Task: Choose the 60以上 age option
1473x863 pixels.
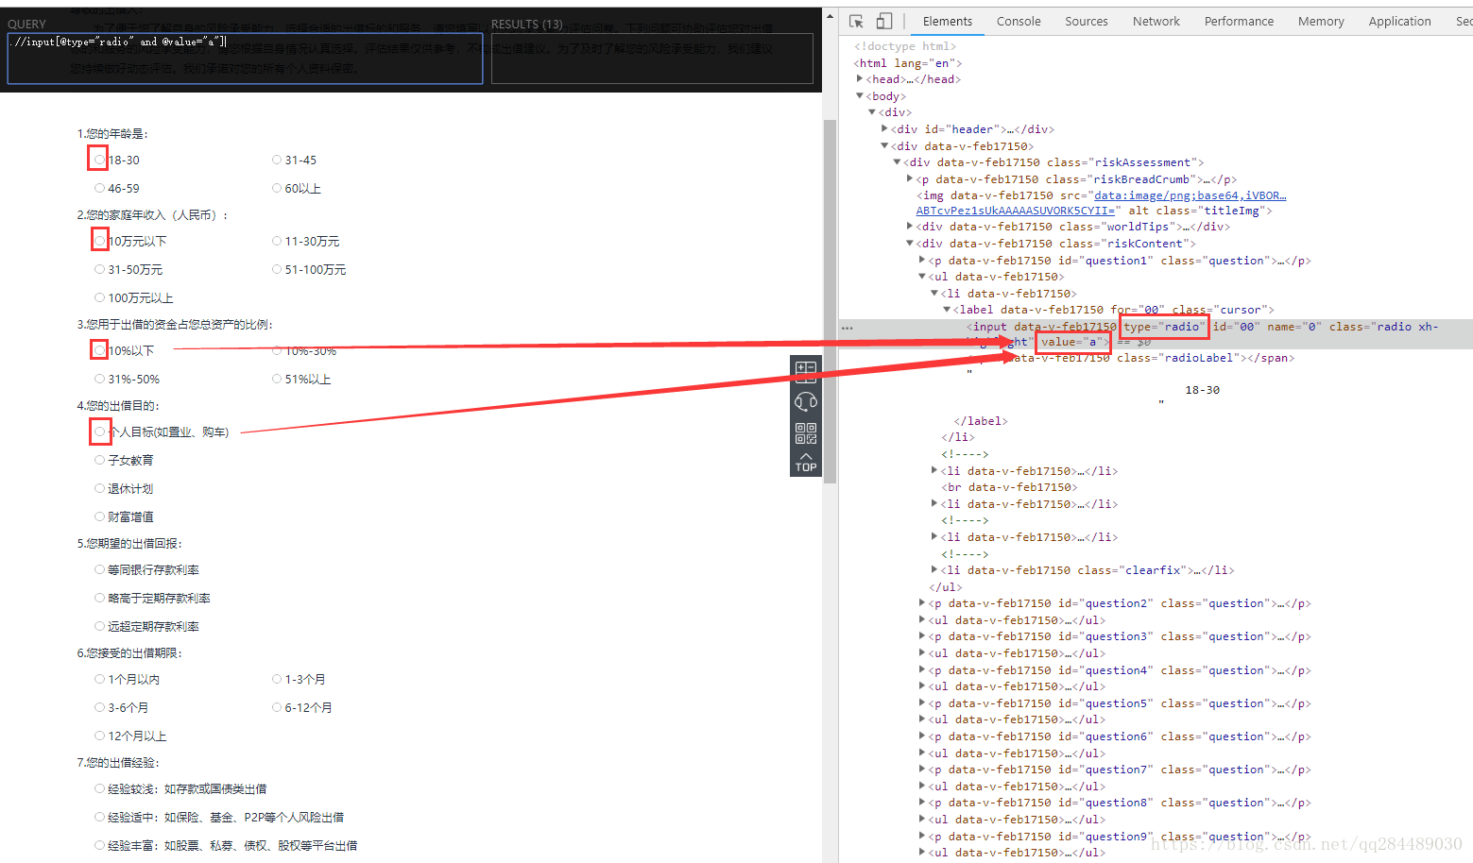Action: pos(277,188)
